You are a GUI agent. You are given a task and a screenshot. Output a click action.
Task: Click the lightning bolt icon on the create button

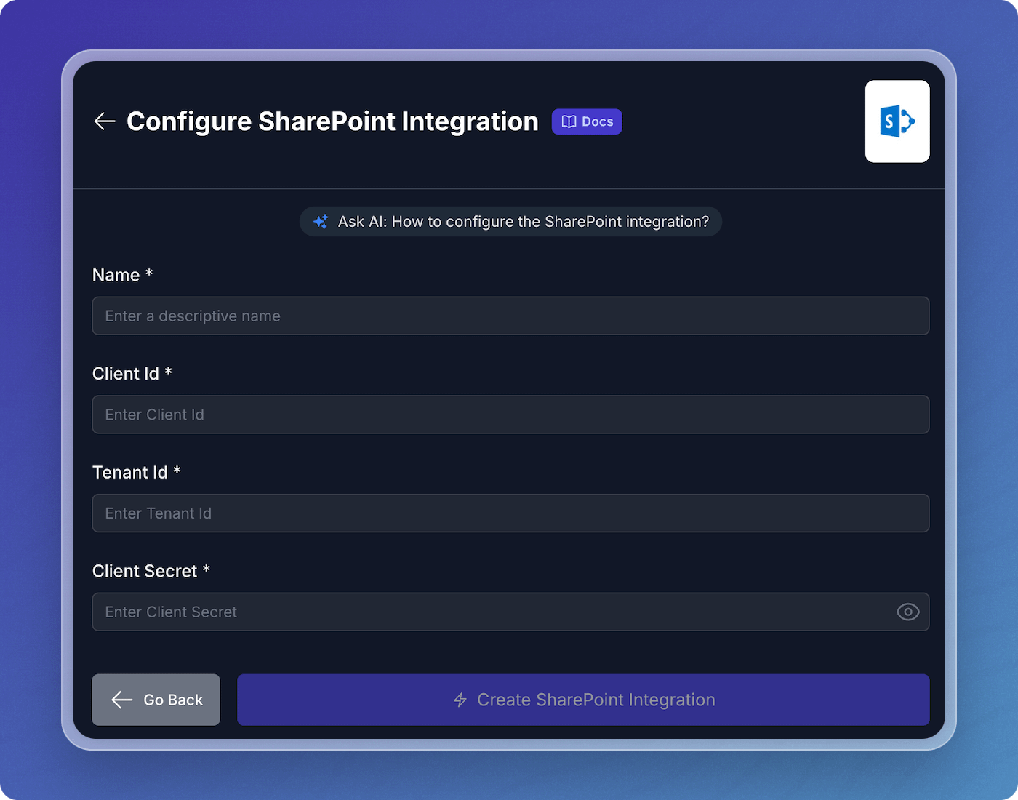(459, 700)
